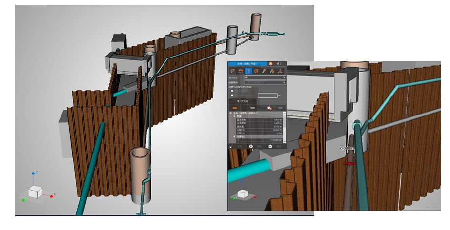Screen dimensions: 450x230
Task: Open the second condition dropdown in measurement panel
Action: pyautogui.click(x=265, y=82)
